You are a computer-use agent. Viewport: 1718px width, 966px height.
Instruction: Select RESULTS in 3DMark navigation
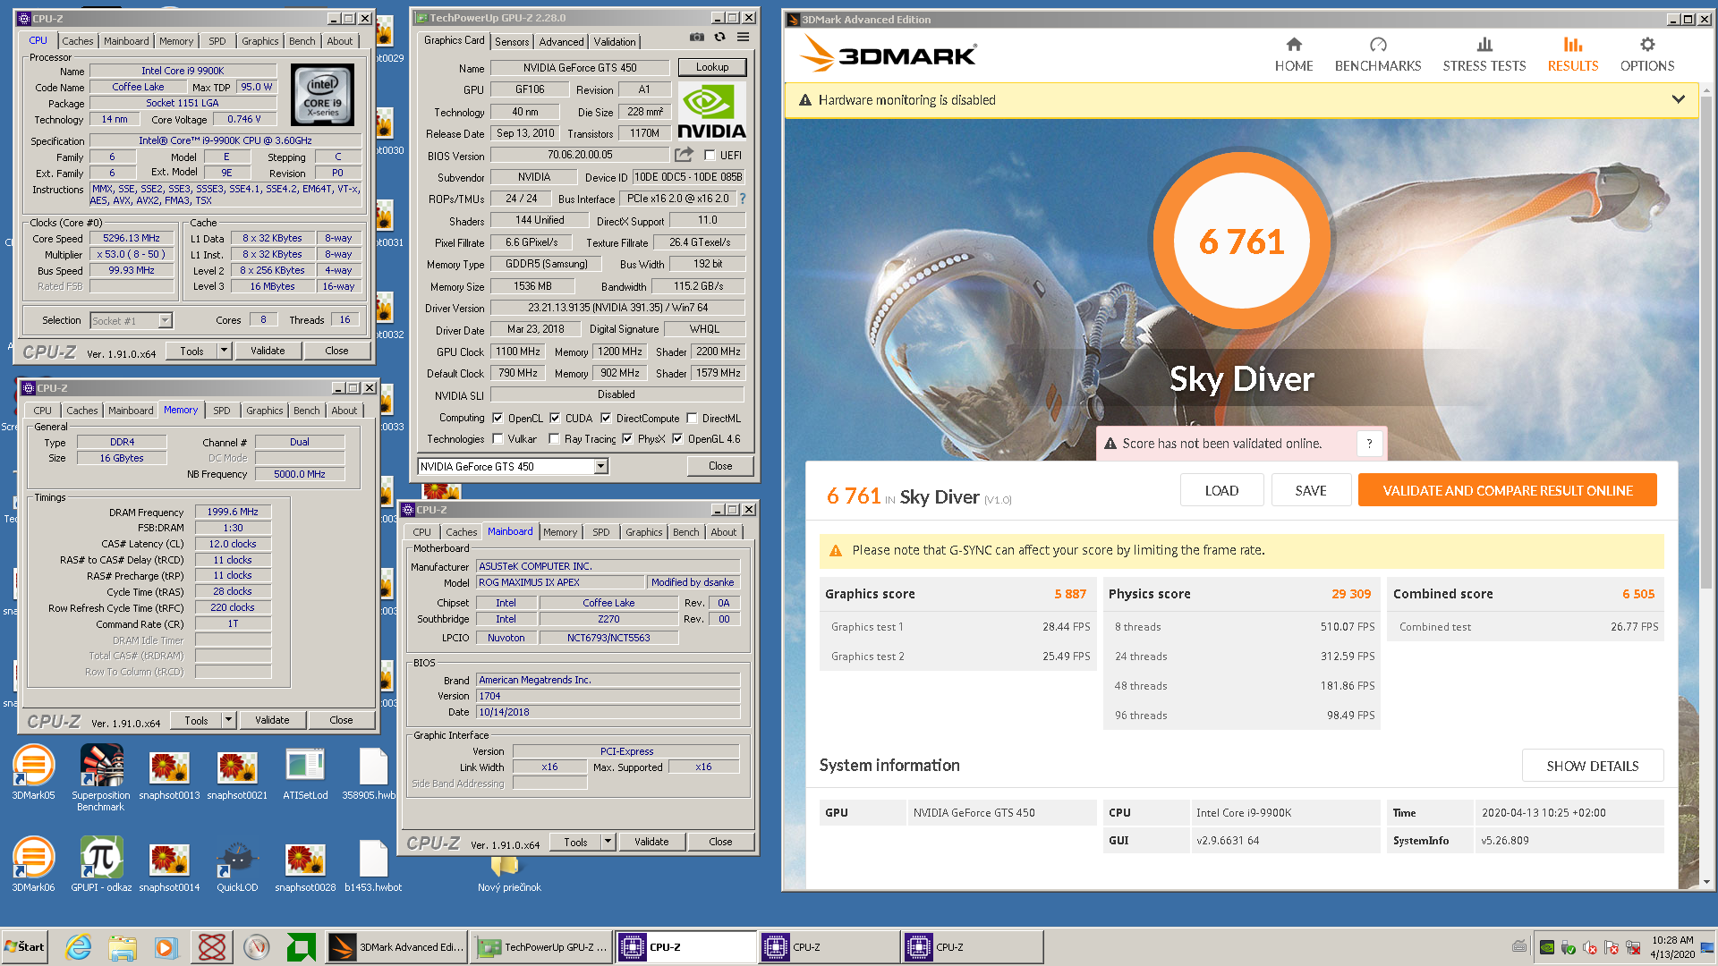1573,55
